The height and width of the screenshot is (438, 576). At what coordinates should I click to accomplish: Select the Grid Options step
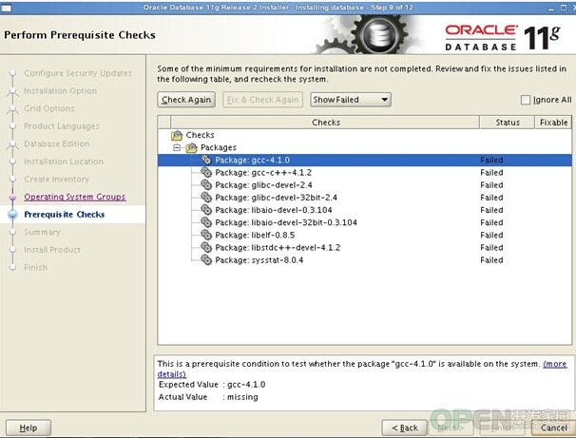point(49,108)
